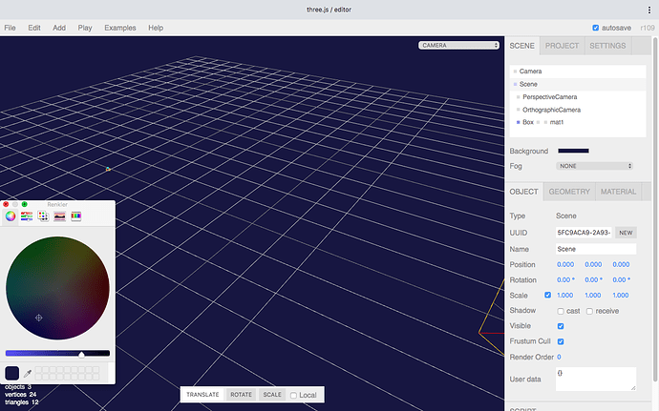Activate the eyedropper color sampler

[x=28, y=373]
